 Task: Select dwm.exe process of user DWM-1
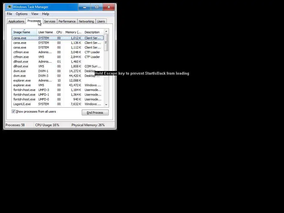(x=58, y=71)
